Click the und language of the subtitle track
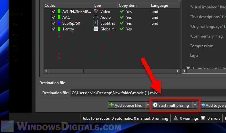This screenshot has width=226, height=133. click(x=155, y=23)
